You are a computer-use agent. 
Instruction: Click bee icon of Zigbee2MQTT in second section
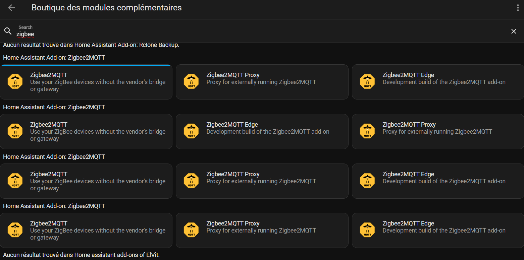(x=15, y=131)
